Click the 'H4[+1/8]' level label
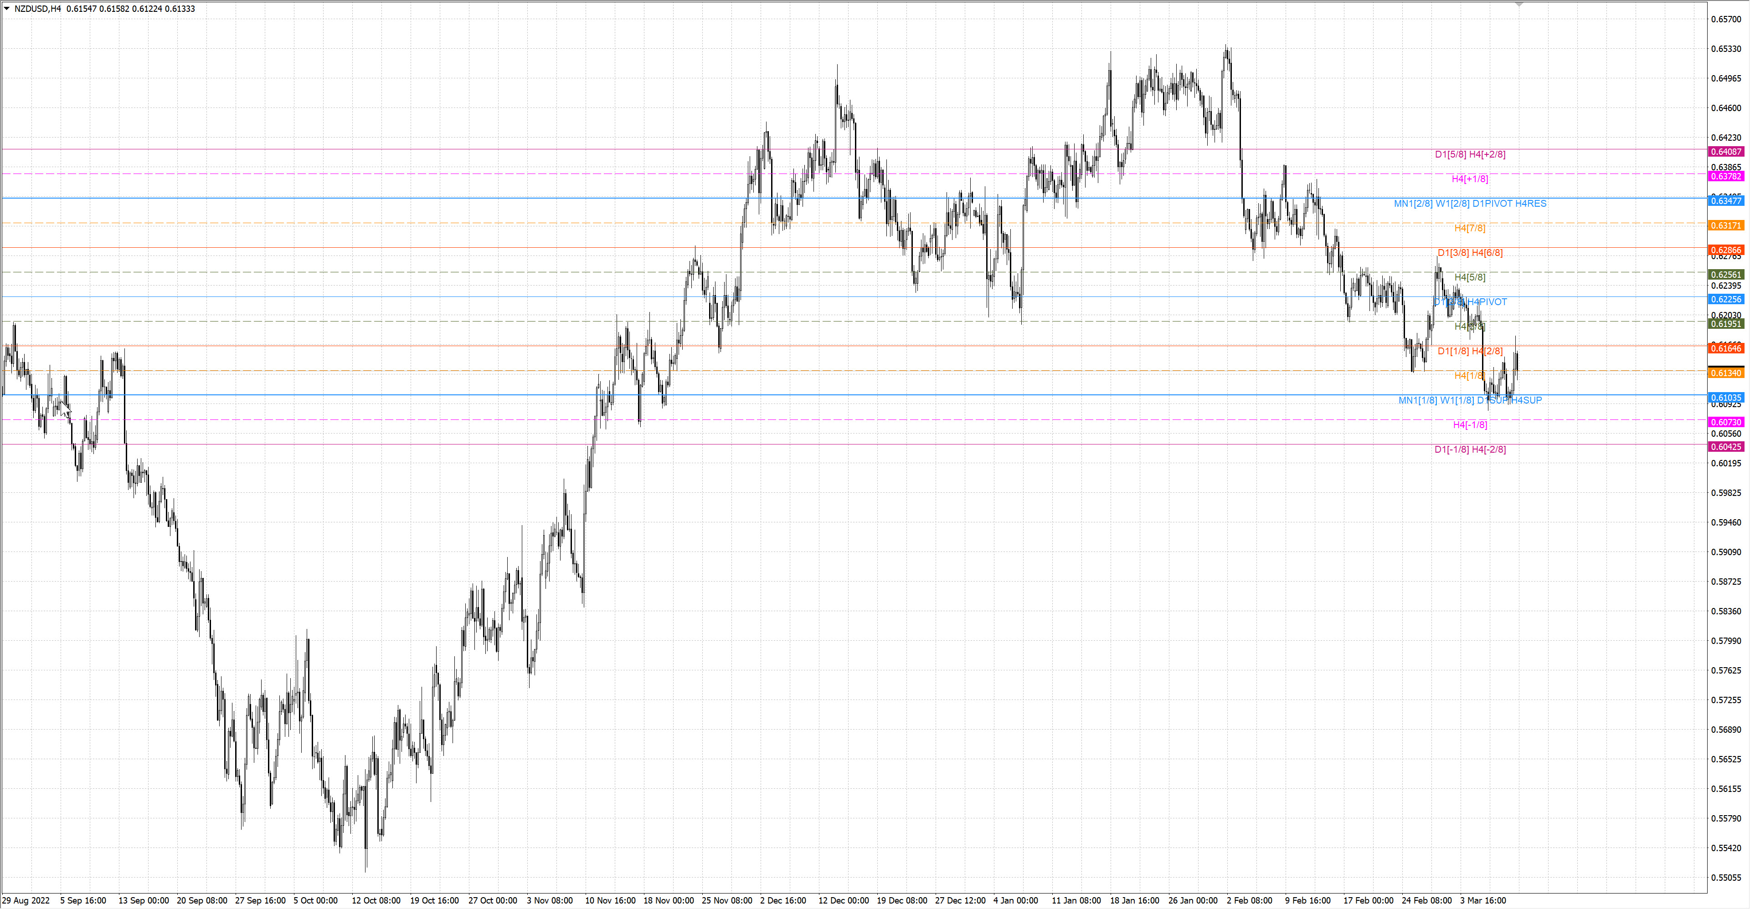This screenshot has width=1750, height=909. click(1469, 179)
